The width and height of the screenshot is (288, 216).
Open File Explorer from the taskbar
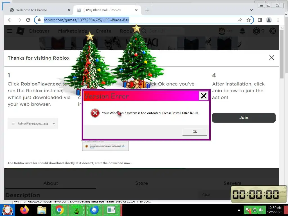[x=42, y=210]
